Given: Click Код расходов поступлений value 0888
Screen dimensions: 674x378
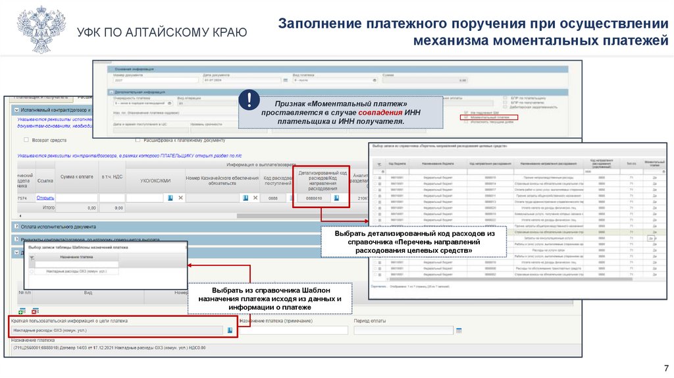Looking at the screenshot, I should tap(273, 198).
